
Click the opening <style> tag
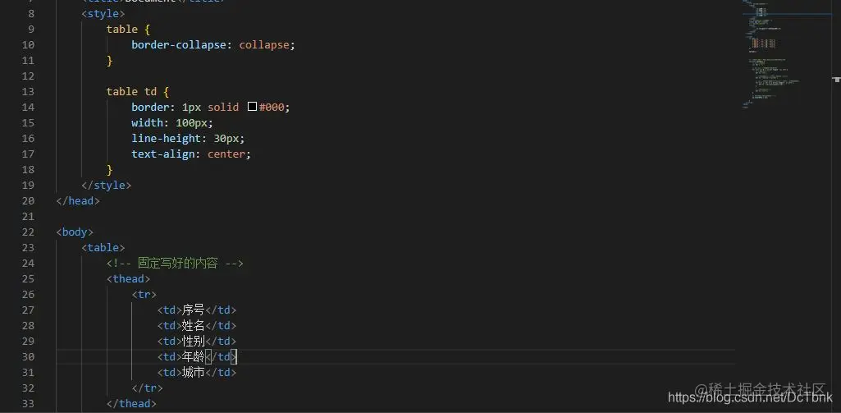(103, 13)
